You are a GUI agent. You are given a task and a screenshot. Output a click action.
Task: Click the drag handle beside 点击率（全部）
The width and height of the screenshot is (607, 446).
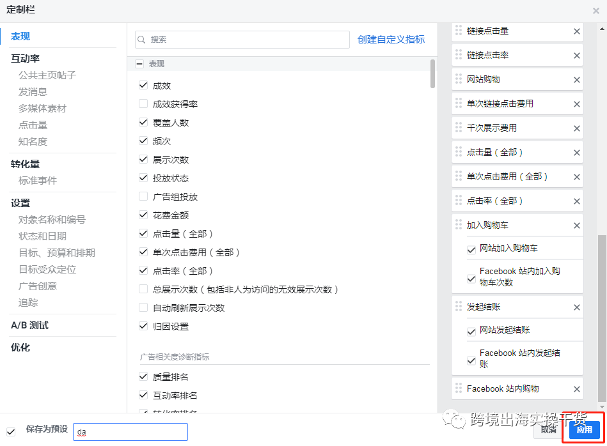point(459,201)
